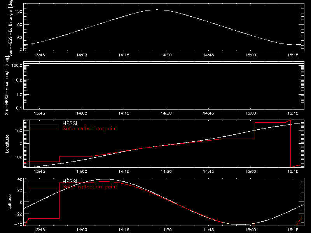The width and height of the screenshot is (311, 233).
Task: Click 14:45 under the Latitude plot
Action: click(208, 230)
